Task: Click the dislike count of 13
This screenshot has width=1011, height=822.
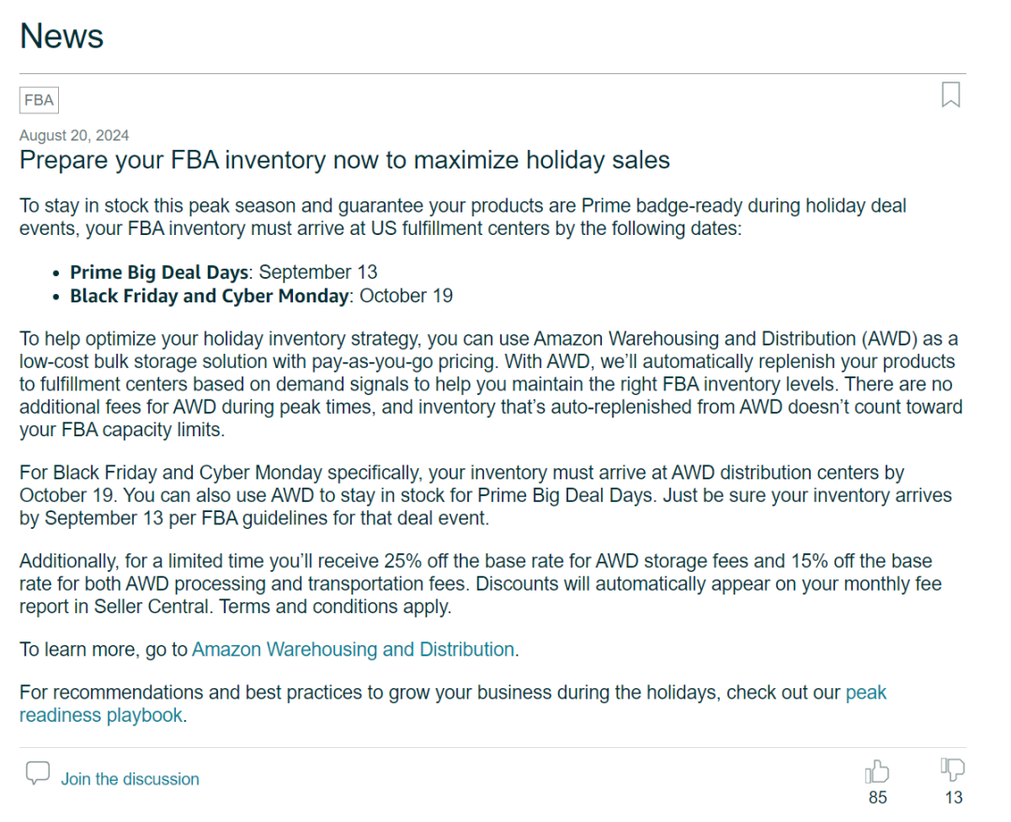Action: 953,798
